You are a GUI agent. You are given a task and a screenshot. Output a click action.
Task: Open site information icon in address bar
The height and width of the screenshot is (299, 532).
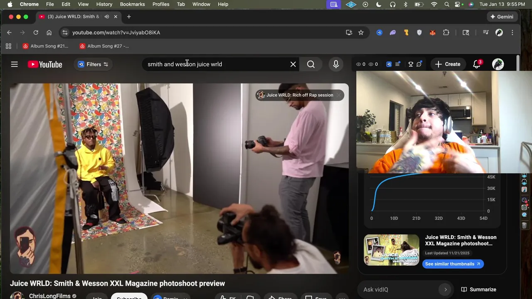pyautogui.click(x=64, y=32)
